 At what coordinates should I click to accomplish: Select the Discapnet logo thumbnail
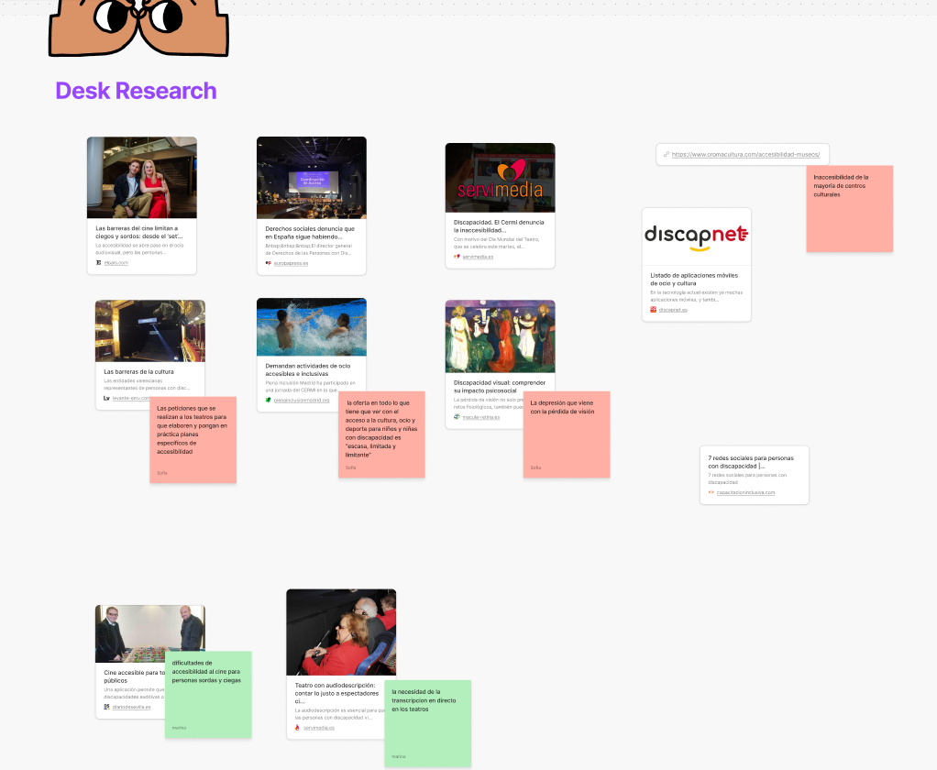(x=696, y=236)
